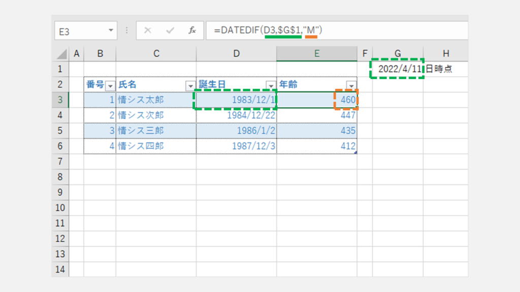Screen dimensions: 520x292
Task: Expand the 誕生日 filter dropdown
Action: [x=271, y=85]
